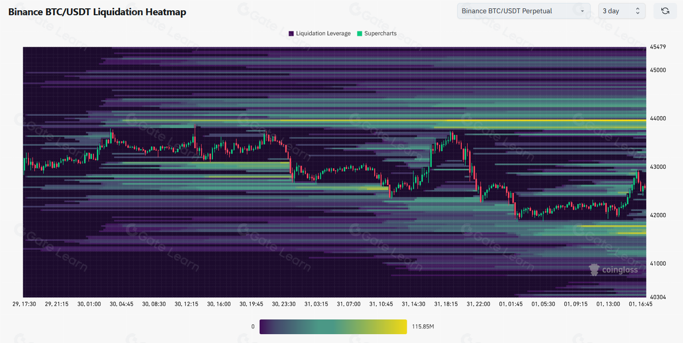This screenshot has width=683, height=343.
Task: Click the chart refresh icon
Action: 665,11
